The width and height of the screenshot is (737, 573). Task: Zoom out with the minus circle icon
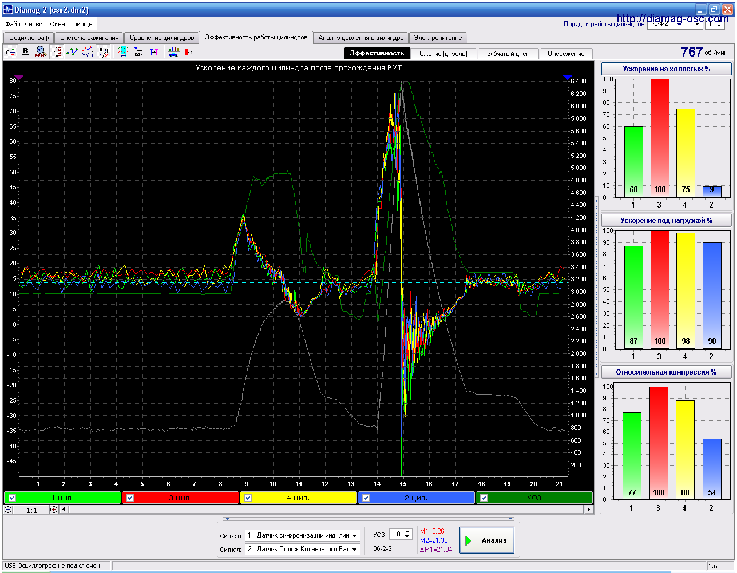[9, 510]
